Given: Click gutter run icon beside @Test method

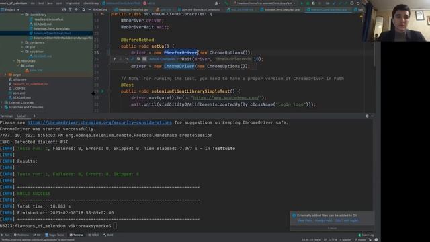Looking at the screenshot, I should [103, 91].
